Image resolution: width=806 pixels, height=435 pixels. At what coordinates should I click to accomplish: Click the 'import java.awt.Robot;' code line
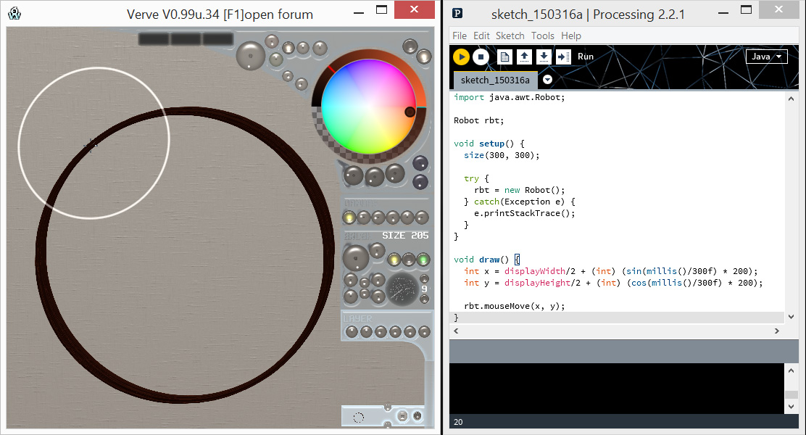509,97
